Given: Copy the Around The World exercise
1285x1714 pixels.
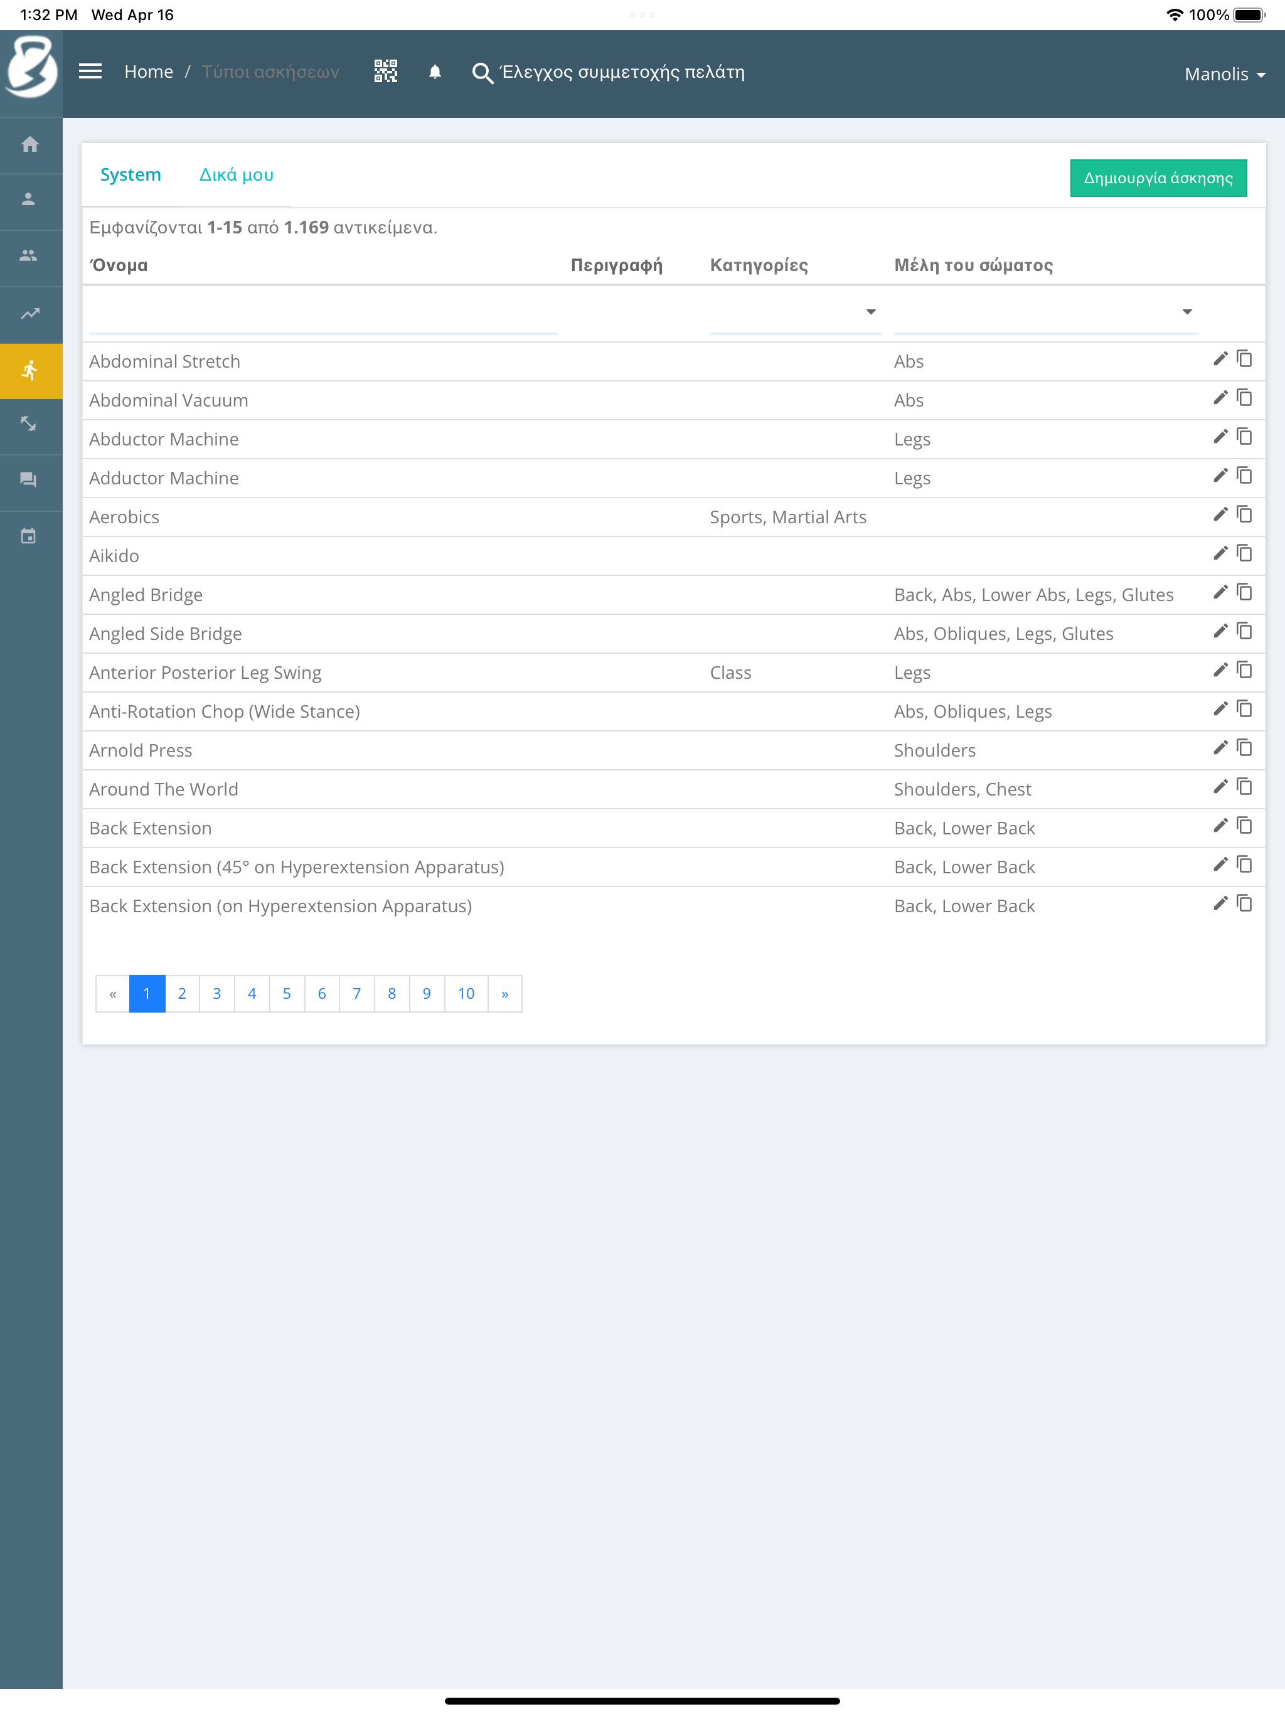Looking at the screenshot, I should pyautogui.click(x=1245, y=787).
